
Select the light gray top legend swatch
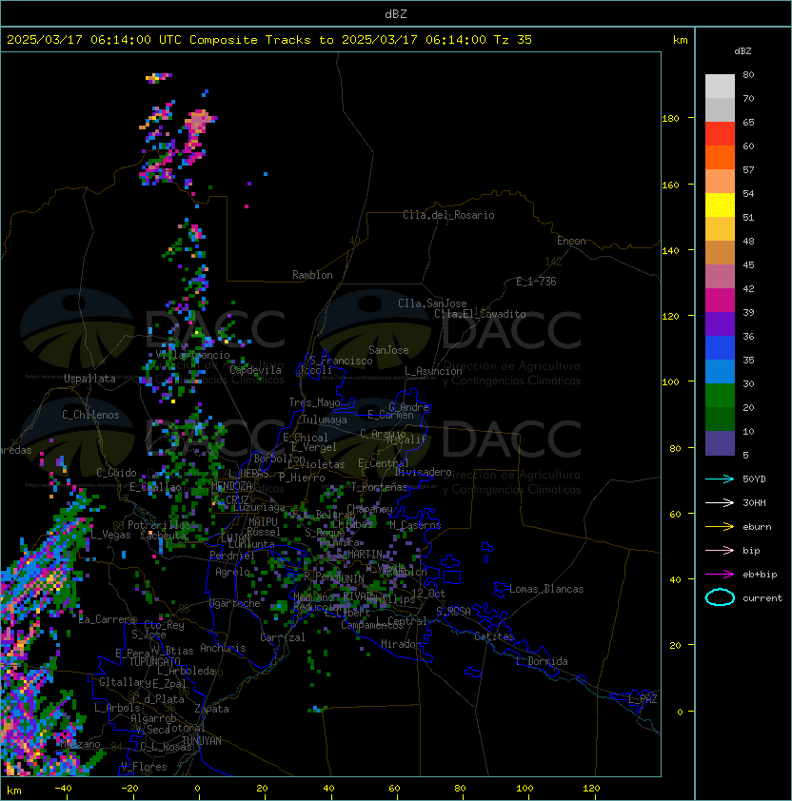click(720, 87)
